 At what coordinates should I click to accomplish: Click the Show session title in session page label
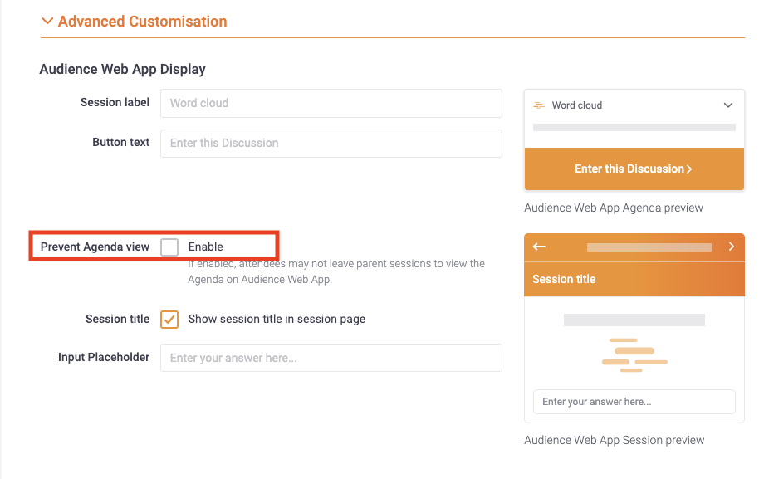[277, 319]
